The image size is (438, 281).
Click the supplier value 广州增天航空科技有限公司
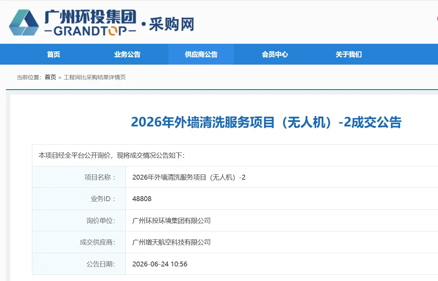pos(172,242)
